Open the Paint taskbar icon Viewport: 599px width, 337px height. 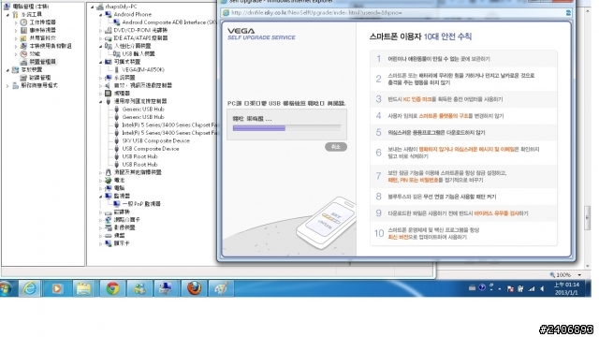pyautogui.click(x=221, y=288)
